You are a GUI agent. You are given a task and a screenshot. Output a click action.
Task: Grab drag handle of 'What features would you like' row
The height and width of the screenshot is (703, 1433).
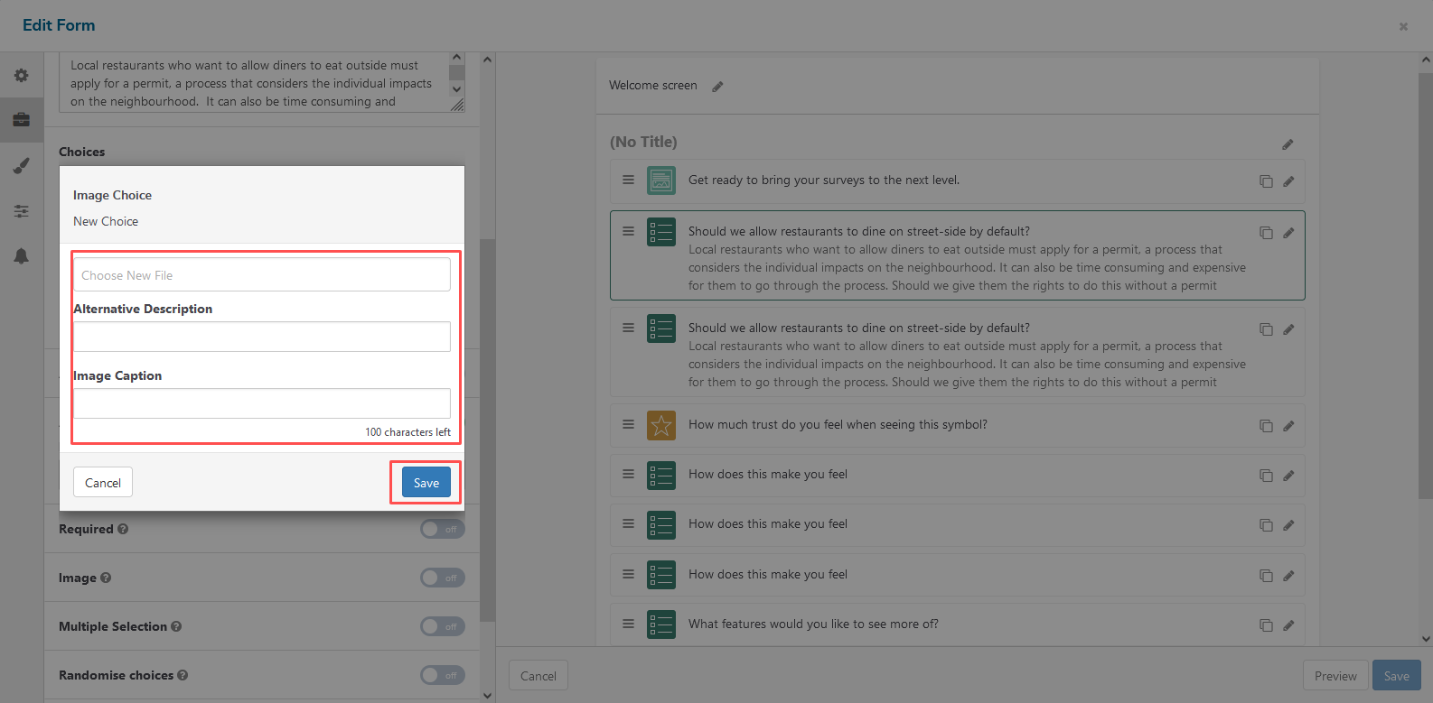pos(628,624)
